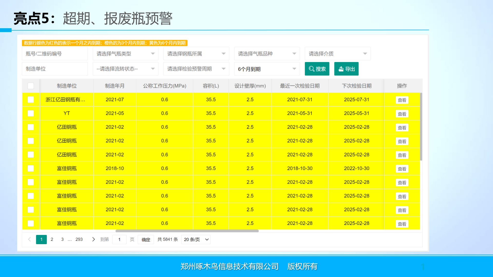493x277 pixels.
Task: Click 查看 for the YT row
Action: [x=402, y=114]
